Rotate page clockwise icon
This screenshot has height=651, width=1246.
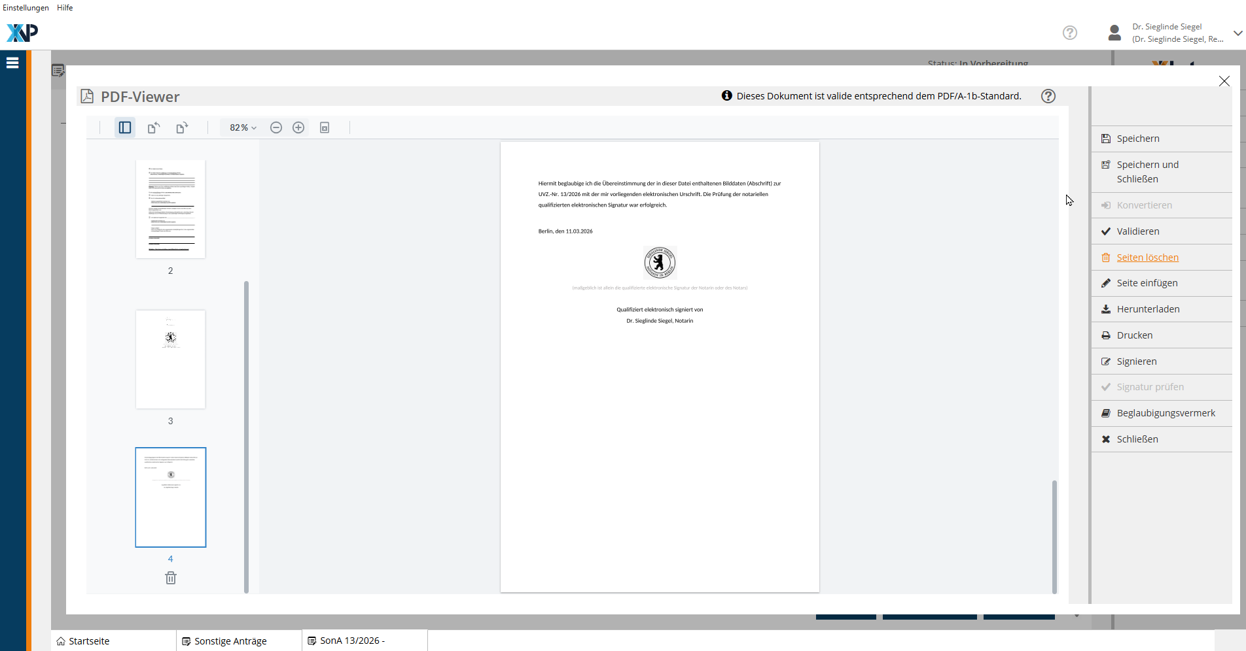click(182, 127)
